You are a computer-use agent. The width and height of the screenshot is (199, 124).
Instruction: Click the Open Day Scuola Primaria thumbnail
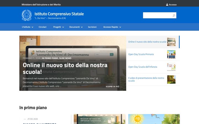171,54
